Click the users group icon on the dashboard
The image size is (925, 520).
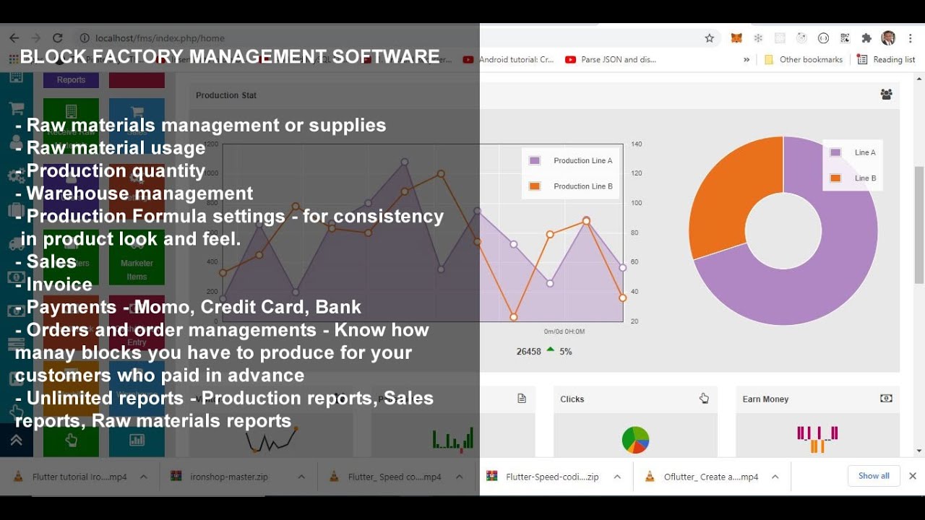[x=886, y=94]
